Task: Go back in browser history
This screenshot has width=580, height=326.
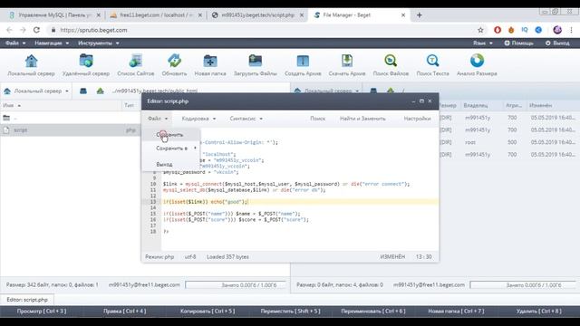Action: (x=9, y=30)
